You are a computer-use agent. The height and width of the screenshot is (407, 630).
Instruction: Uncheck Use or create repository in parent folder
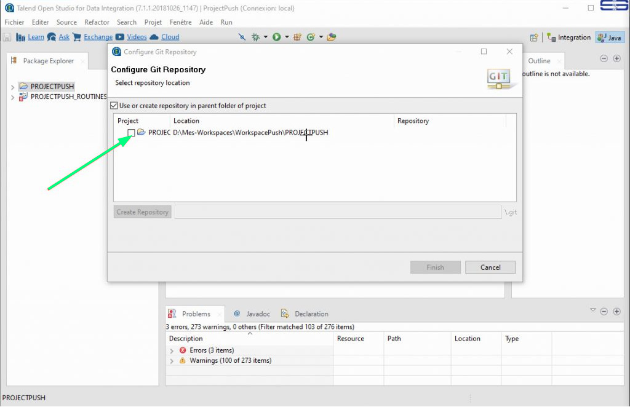pos(114,106)
